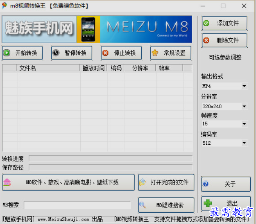Exit the app with 退出 button
256x224 pixels.
click(x=226, y=203)
